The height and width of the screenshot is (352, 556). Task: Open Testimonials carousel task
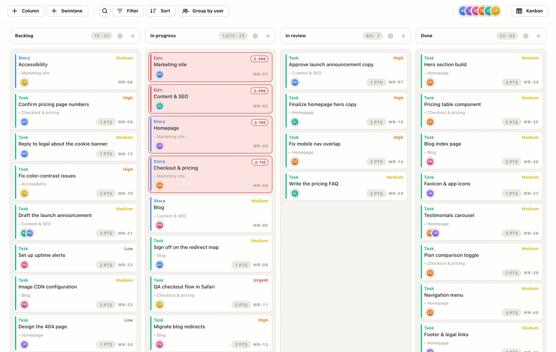481,221
